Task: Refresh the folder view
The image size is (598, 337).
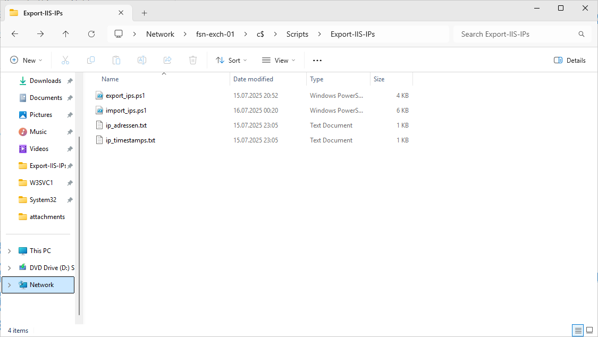Action: pyautogui.click(x=91, y=34)
